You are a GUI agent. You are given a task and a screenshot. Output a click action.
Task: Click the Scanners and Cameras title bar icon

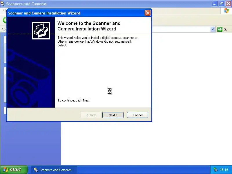coord(3,4)
